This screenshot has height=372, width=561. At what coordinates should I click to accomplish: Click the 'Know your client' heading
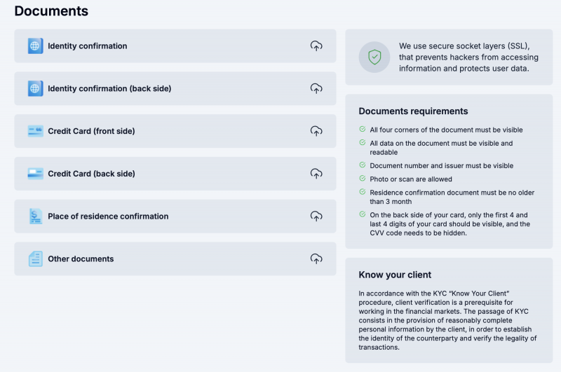click(395, 275)
